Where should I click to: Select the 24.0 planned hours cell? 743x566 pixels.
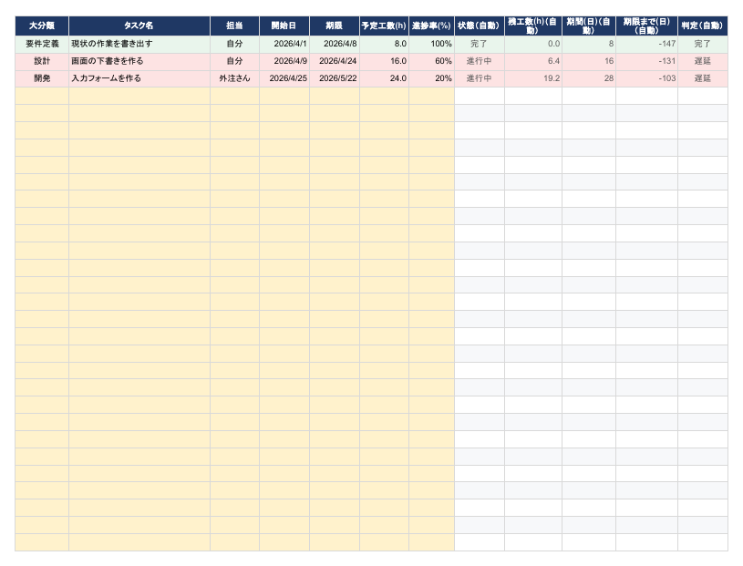(384, 78)
